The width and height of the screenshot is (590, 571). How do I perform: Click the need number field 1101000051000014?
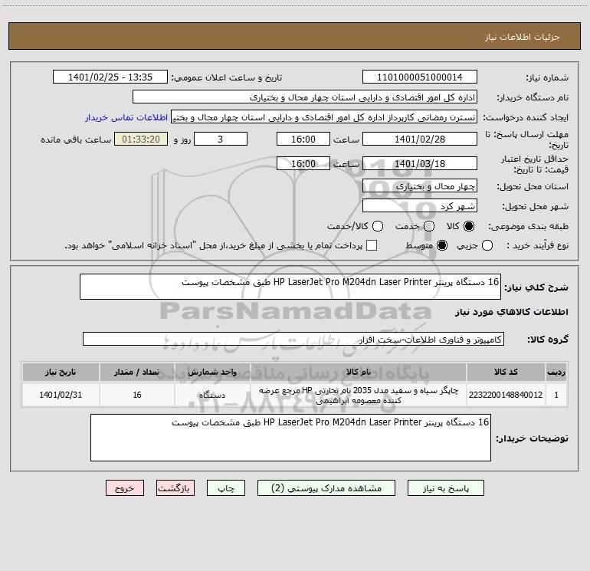pos(420,77)
